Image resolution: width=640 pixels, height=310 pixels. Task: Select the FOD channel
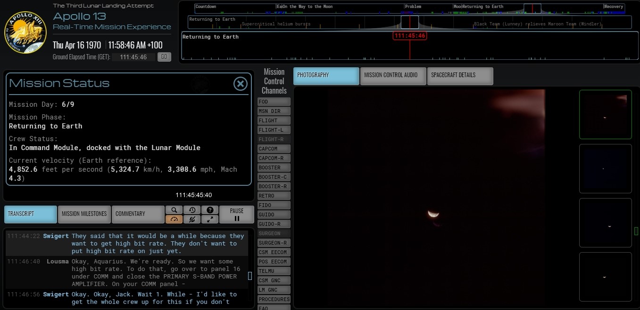tap(274, 102)
